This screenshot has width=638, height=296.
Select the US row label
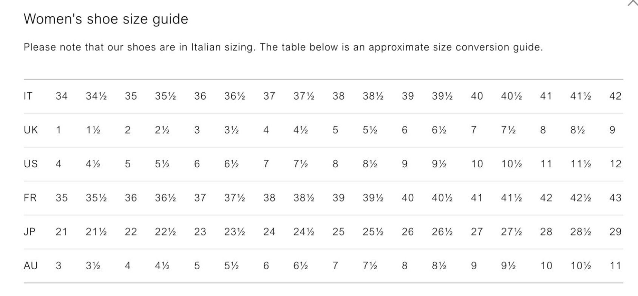click(31, 164)
